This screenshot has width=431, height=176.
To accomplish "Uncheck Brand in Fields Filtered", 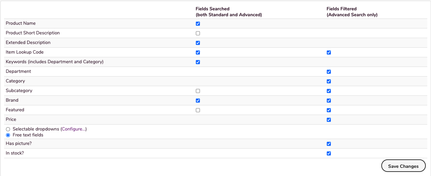I will pyautogui.click(x=329, y=101).
